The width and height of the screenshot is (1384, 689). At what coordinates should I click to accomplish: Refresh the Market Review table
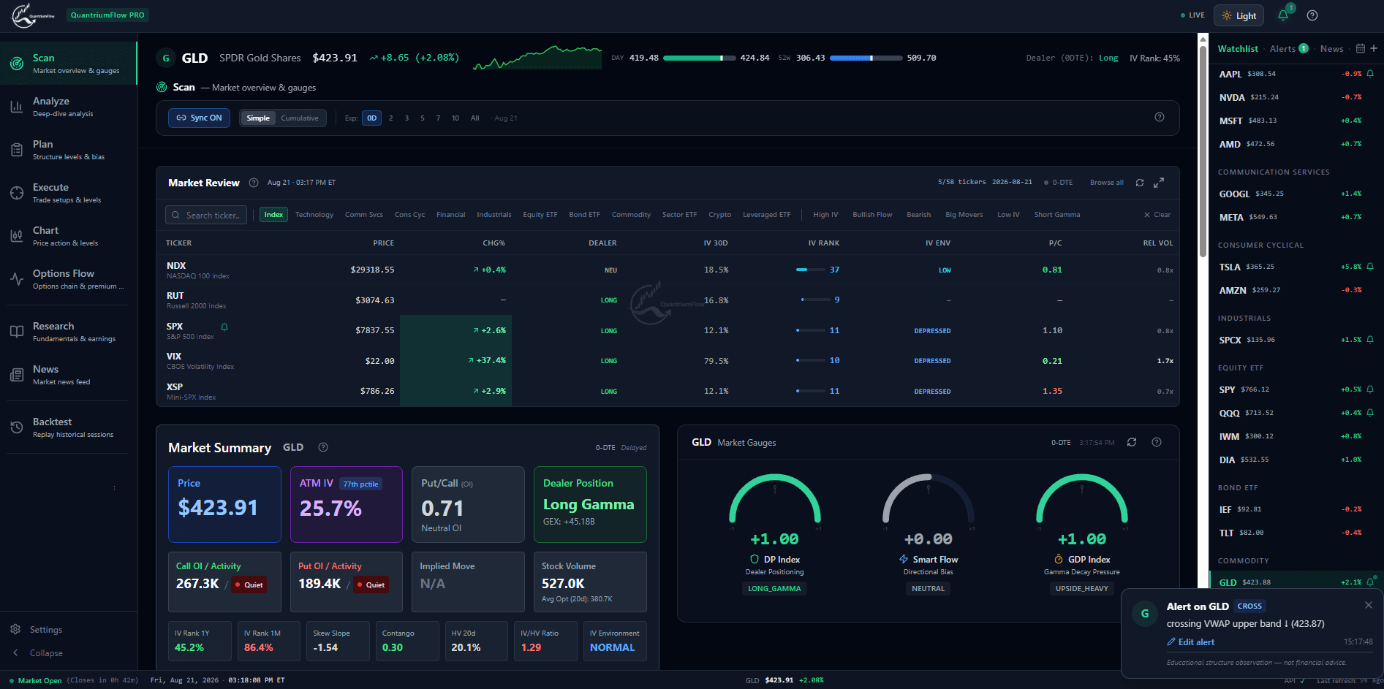1140,183
